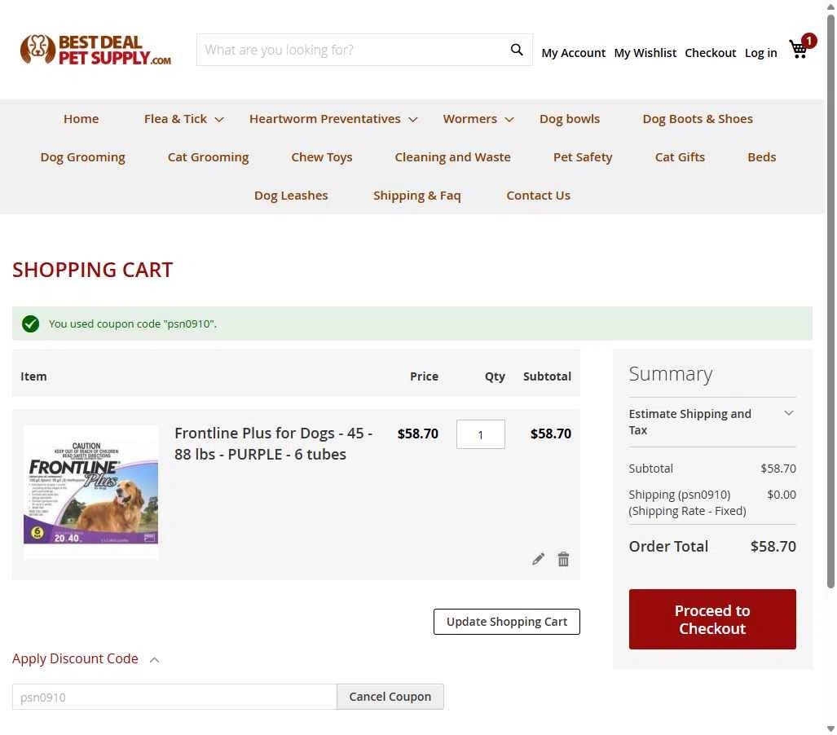Click the green coupon success checkmark icon
The width and height of the screenshot is (837, 735).
pos(30,324)
